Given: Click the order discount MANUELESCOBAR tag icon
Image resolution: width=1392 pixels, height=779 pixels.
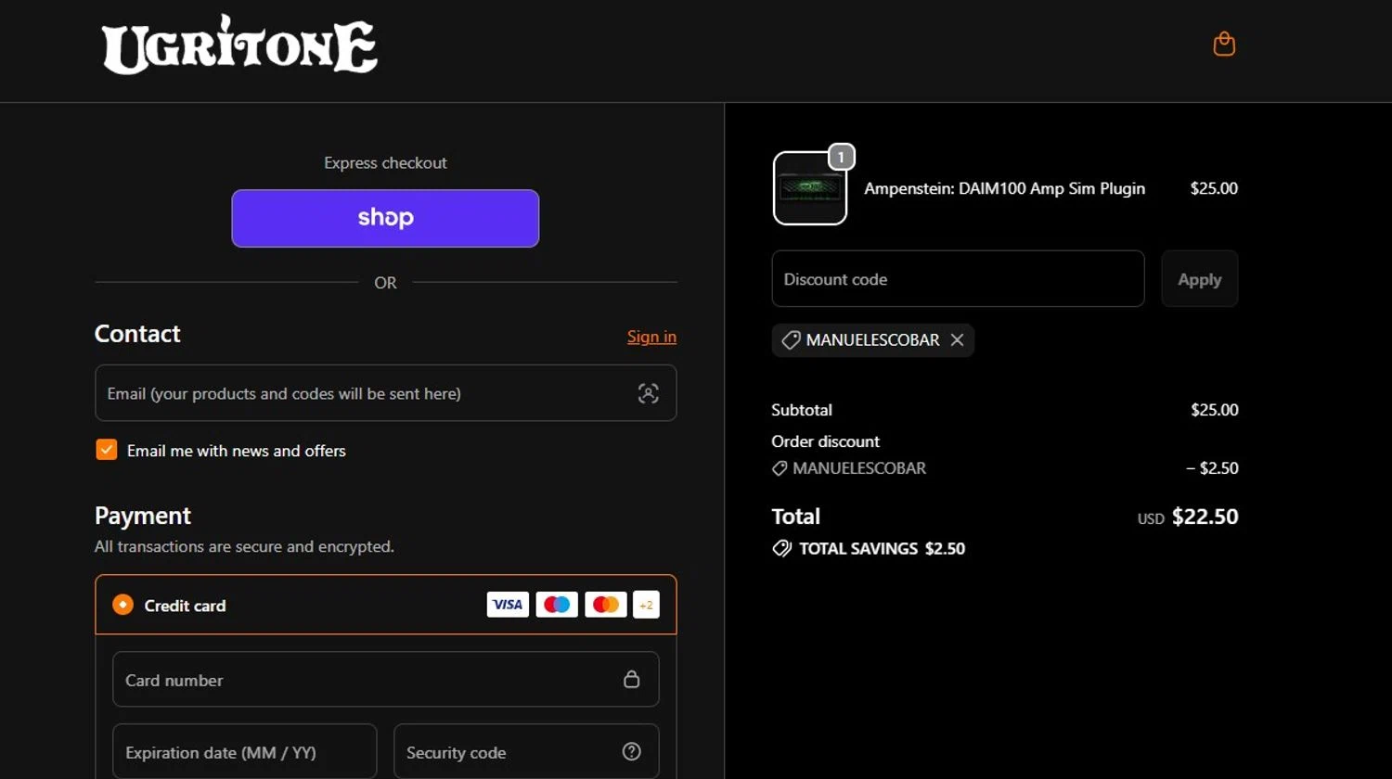Looking at the screenshot, I should [x=780, y=468].
